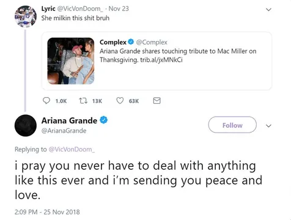Follow Ariana Grande's account
Image resolution: width=291 pixels, height=220 pixels.
tap(232, 125)
